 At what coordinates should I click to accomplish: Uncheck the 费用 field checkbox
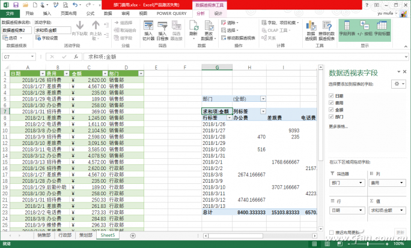tap(331, 102)
